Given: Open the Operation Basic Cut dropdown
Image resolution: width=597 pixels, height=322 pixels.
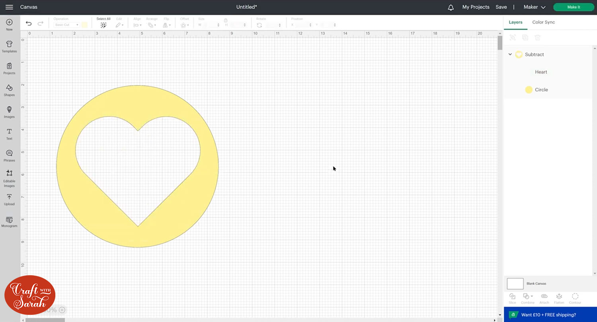Looking at the screenshot, I should (67, 25).
